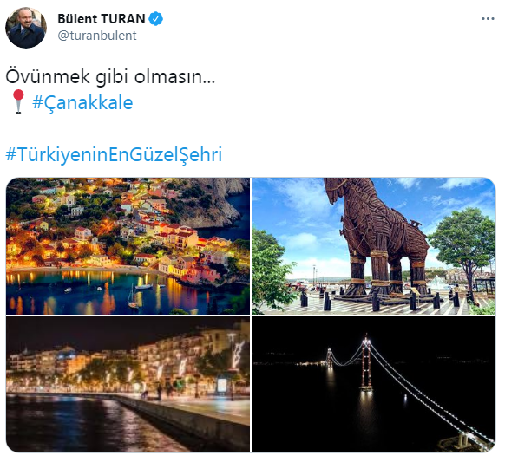Open Bülent TURAN's profile picture
The width and height of the screenshot is (505, 462).
point(26,28)
